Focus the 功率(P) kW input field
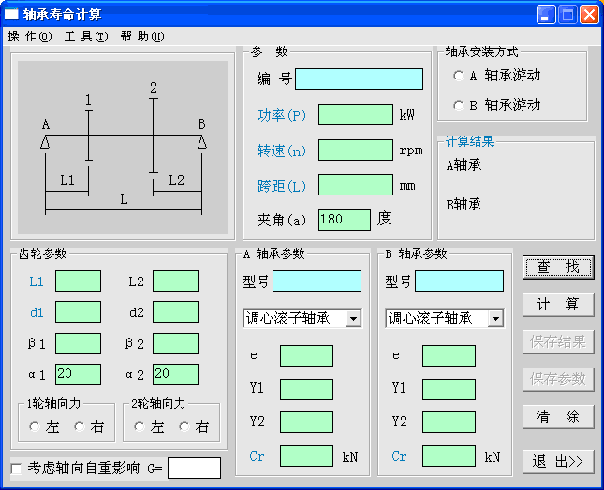 pos(355,115)
